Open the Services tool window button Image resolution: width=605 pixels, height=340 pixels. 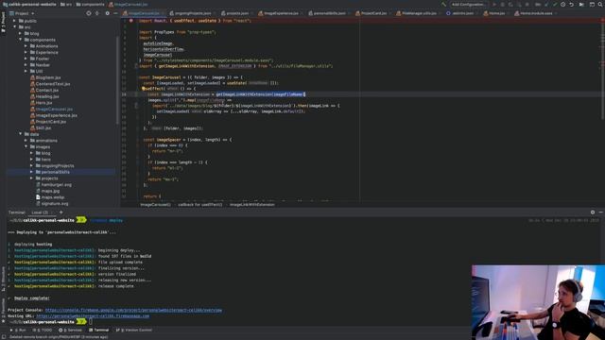[70, 330]
